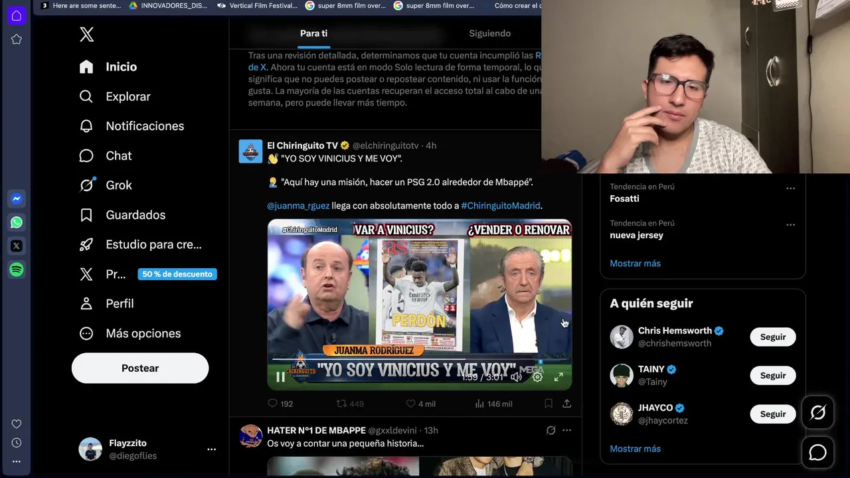Open El Chiringuito TV profile avatar
The height and width of the screenshot is (478, 850).
[251, 151]
